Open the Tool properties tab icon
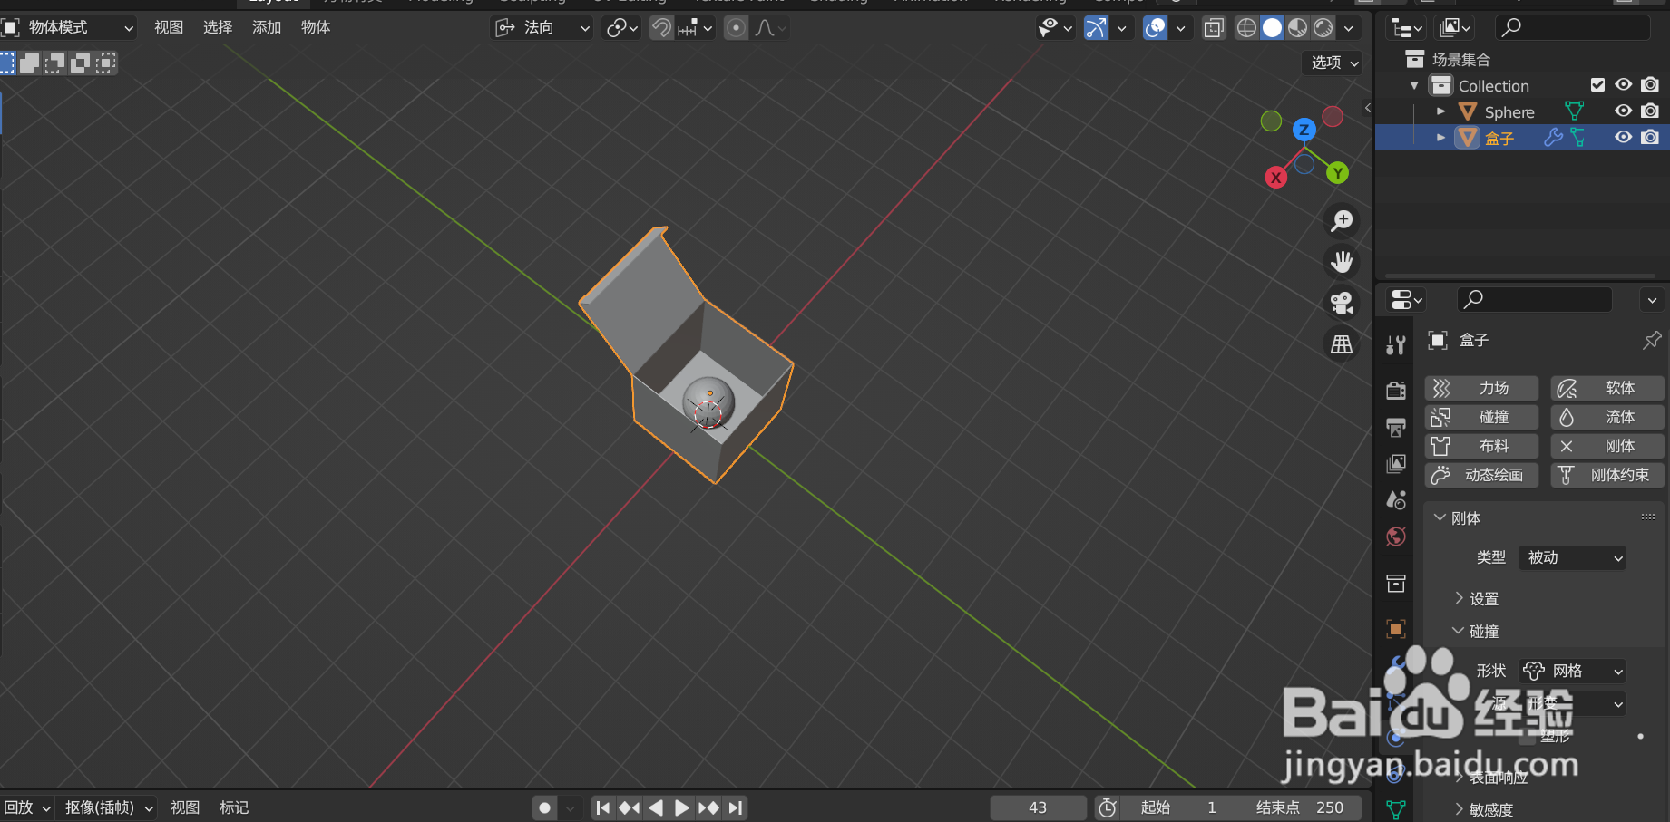This screenshot has width=1670, height=822. click(x=1396, y=344)
